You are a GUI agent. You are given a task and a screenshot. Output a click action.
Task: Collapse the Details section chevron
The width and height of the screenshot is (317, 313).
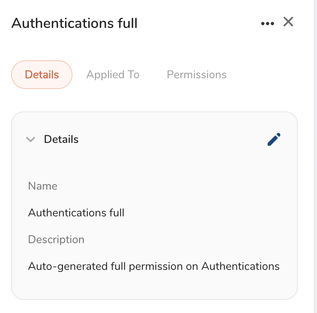pyautogui.click(x=31, y=139)
